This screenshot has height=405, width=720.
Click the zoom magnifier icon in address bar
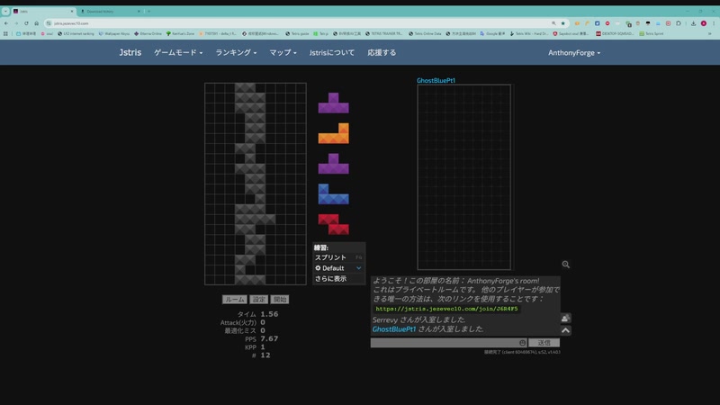coord(553,23)
